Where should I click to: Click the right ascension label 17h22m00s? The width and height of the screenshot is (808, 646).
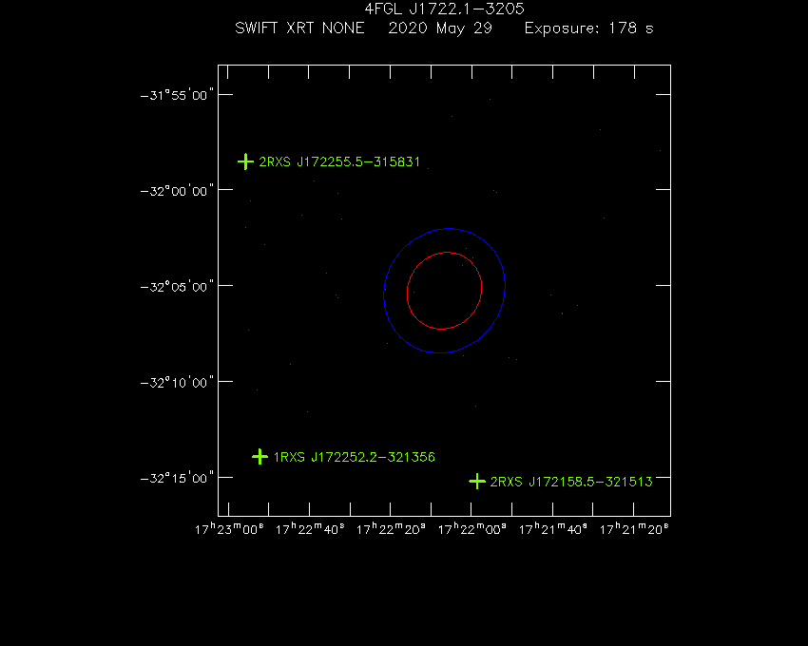coord(472,529)
